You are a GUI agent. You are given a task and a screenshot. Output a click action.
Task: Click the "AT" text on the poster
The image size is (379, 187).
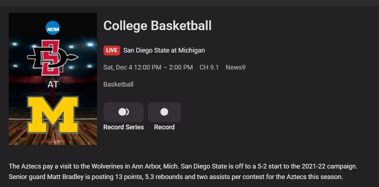tap(53, 84)
